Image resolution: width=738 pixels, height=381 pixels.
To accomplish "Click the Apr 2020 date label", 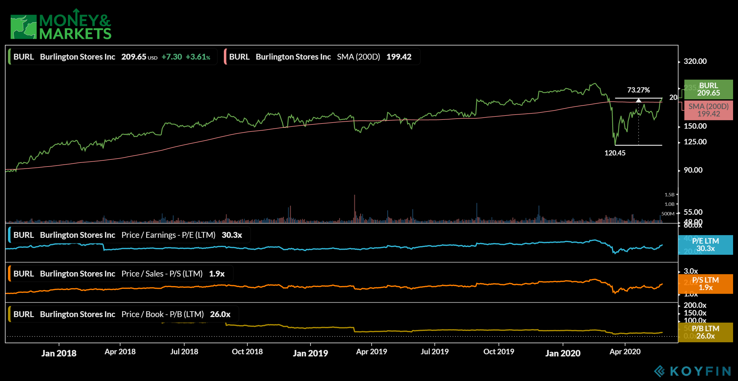I will click(625, 352).
